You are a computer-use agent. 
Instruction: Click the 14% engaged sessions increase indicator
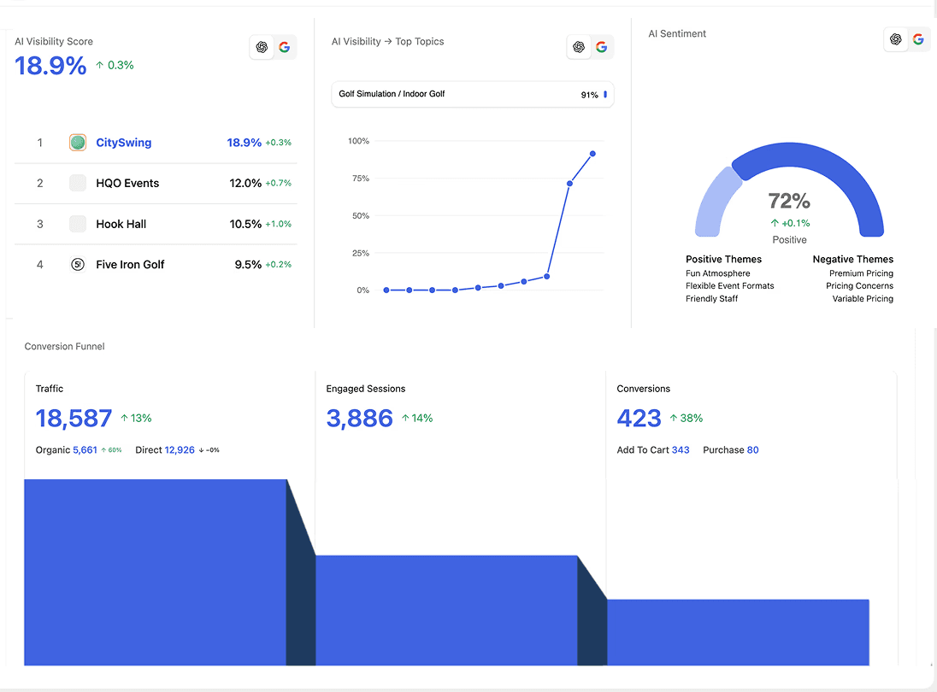pos(417,418)
